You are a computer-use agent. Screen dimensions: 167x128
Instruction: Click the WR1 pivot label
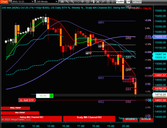101,22
